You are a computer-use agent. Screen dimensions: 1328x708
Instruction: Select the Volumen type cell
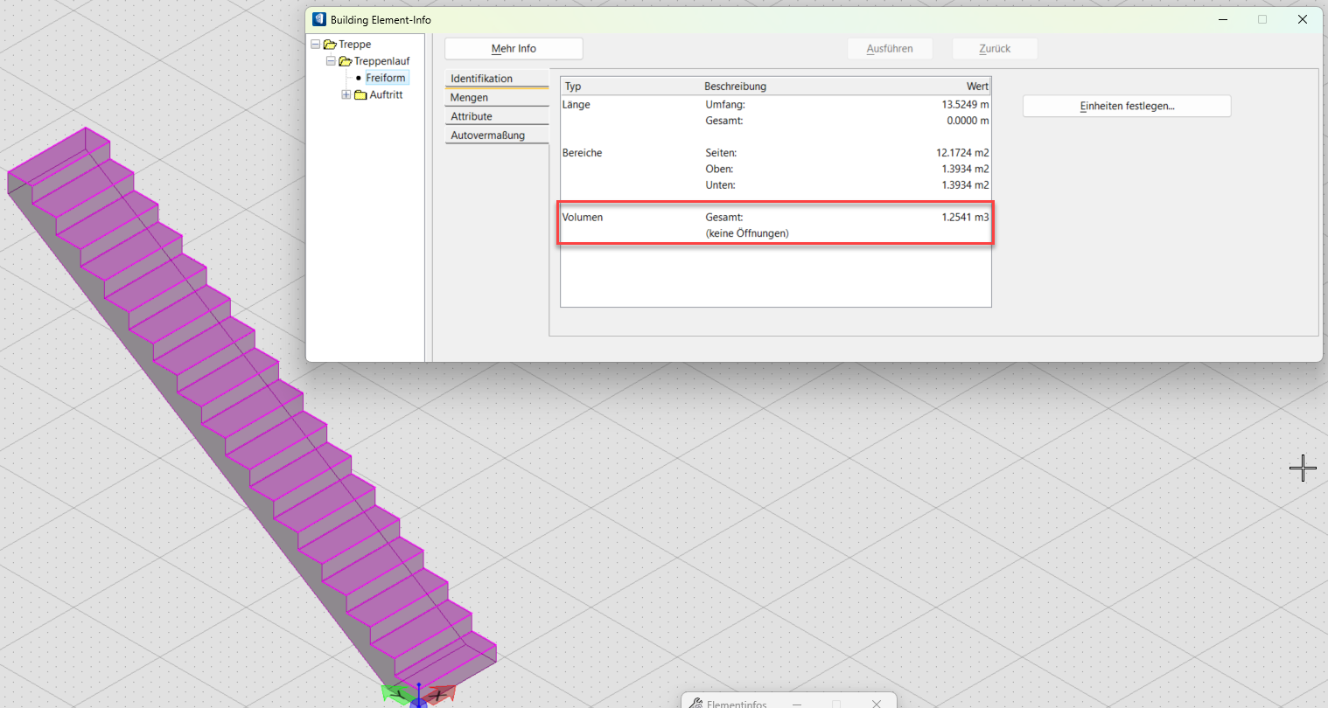click(x=583, y=218)
